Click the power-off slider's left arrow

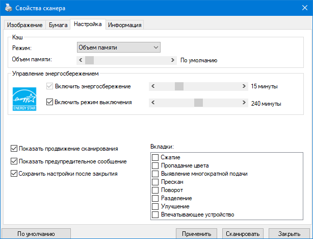152,103
